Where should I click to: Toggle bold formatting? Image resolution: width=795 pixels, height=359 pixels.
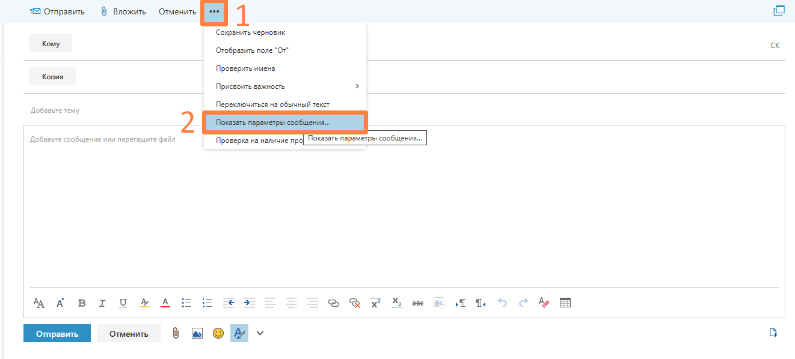pos(82,303)
